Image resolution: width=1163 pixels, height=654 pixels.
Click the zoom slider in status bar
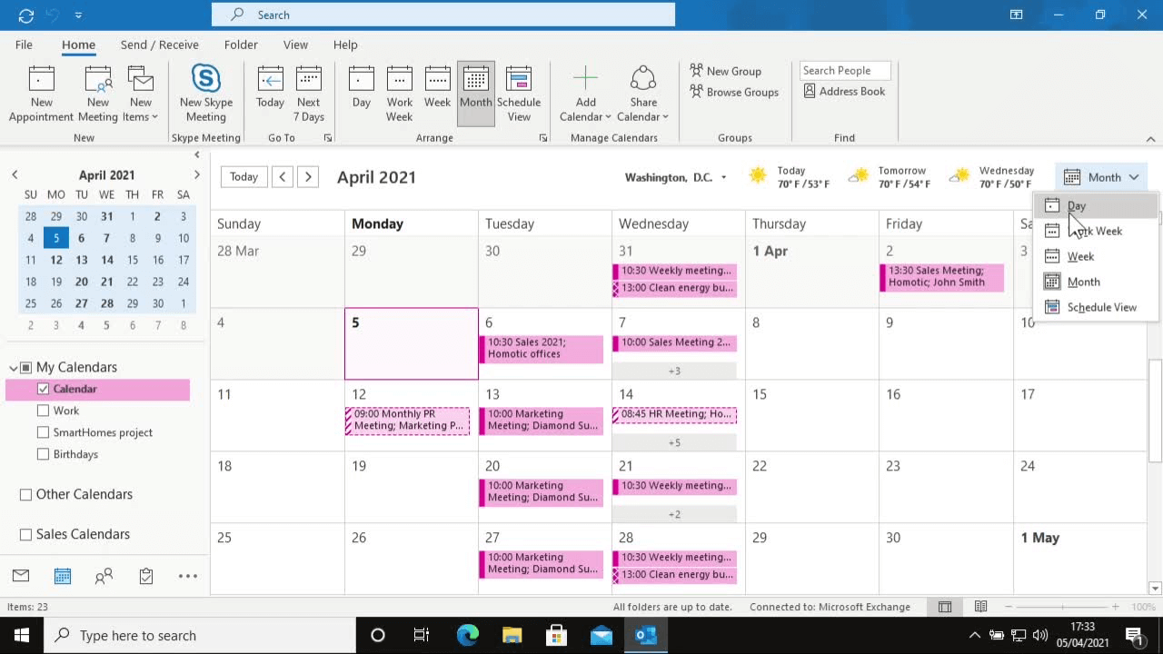1064,607
